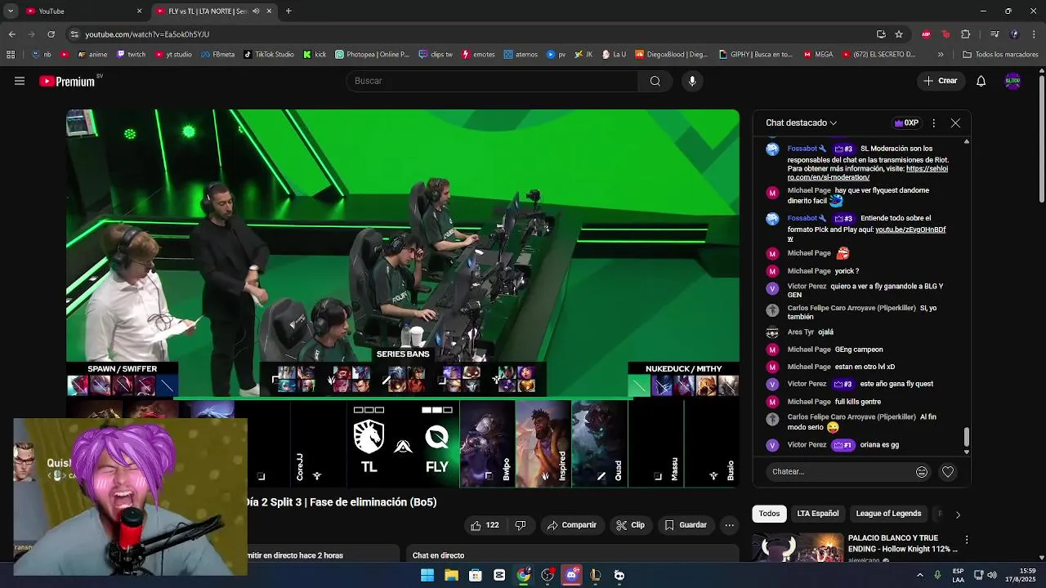Image resolution: width=1046 pixels, height=588 pixels.
Task: Go to YouTube Premium home logo
Action: (67, 82)
